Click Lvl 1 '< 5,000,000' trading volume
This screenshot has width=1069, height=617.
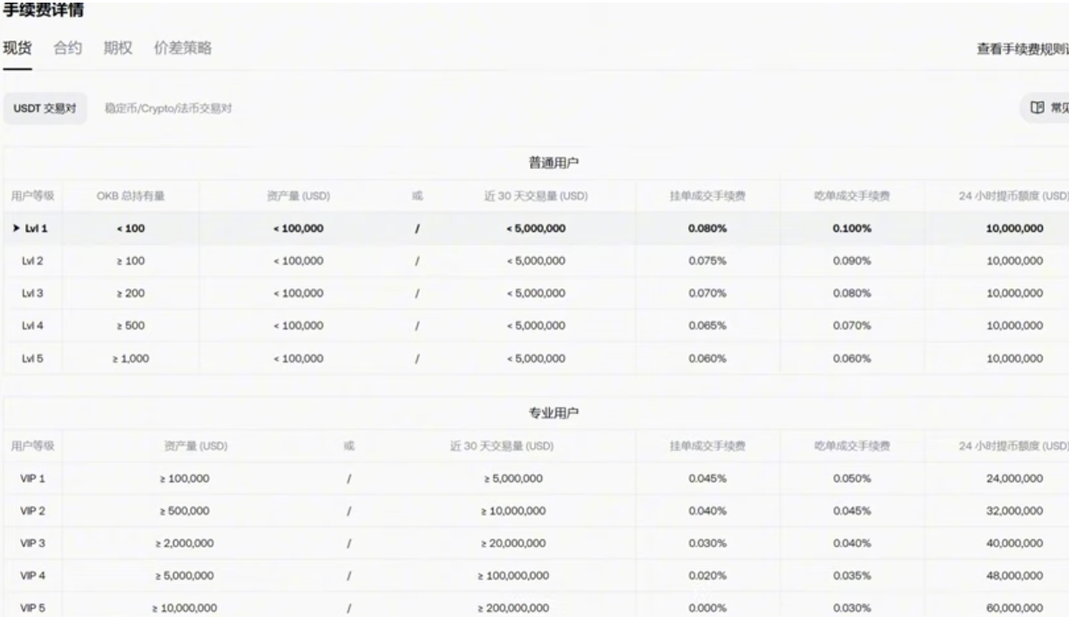[538, 228]
